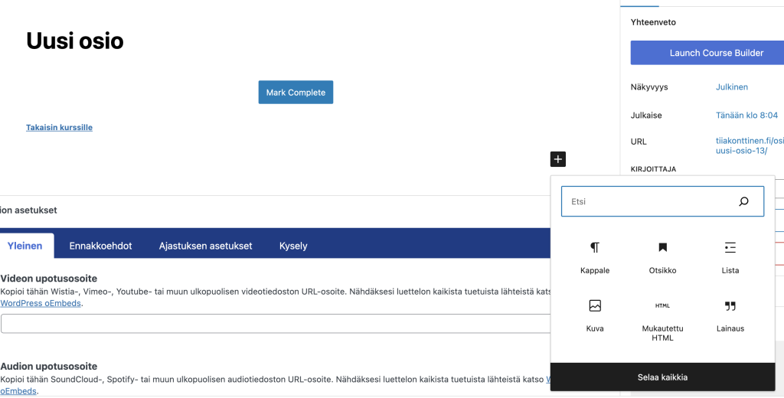Insert a Kuva image block

(595, 315)
